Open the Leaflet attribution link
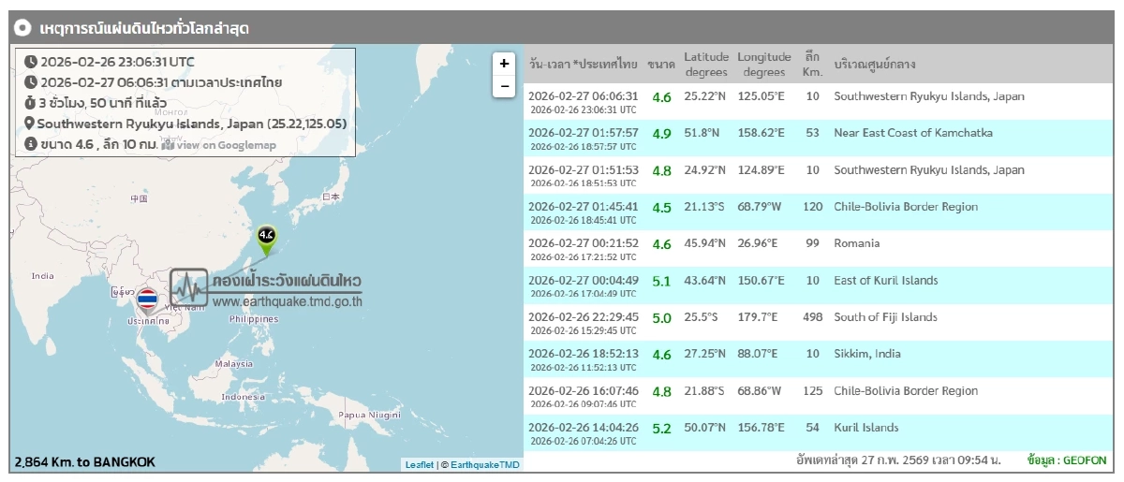 click(x=419, y=464)
